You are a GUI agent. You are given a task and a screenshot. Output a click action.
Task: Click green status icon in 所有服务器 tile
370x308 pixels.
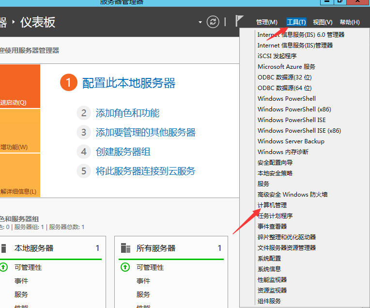point(125,267)
